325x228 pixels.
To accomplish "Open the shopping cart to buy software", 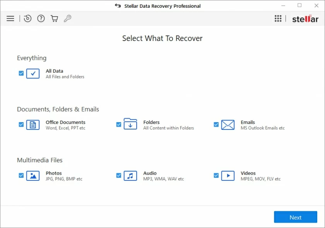I will point(54,18).
